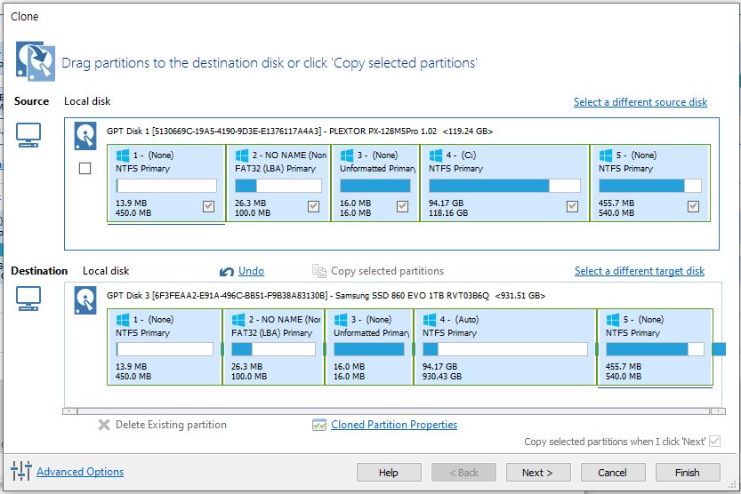Click the GPT Disk 1 PLEXTOR title text
The width and height of the screenshot is (741, 494).
click(x=300, y=131)
